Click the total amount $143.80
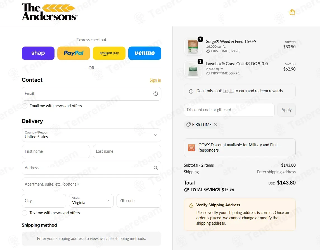This screenshot has height=250, width=320. pyautogui.click(x=286, y=183)
